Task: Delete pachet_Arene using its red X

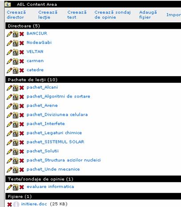Action: 22,106
